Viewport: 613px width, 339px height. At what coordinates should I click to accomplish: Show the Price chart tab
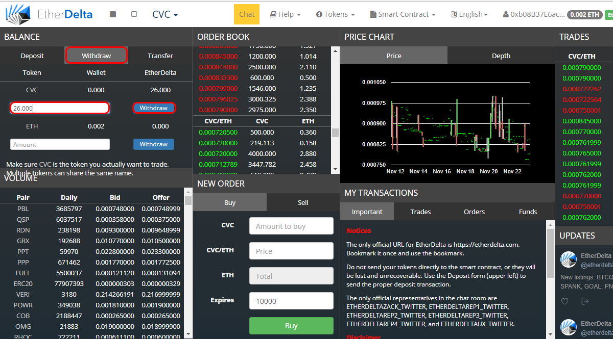[394, 56]
